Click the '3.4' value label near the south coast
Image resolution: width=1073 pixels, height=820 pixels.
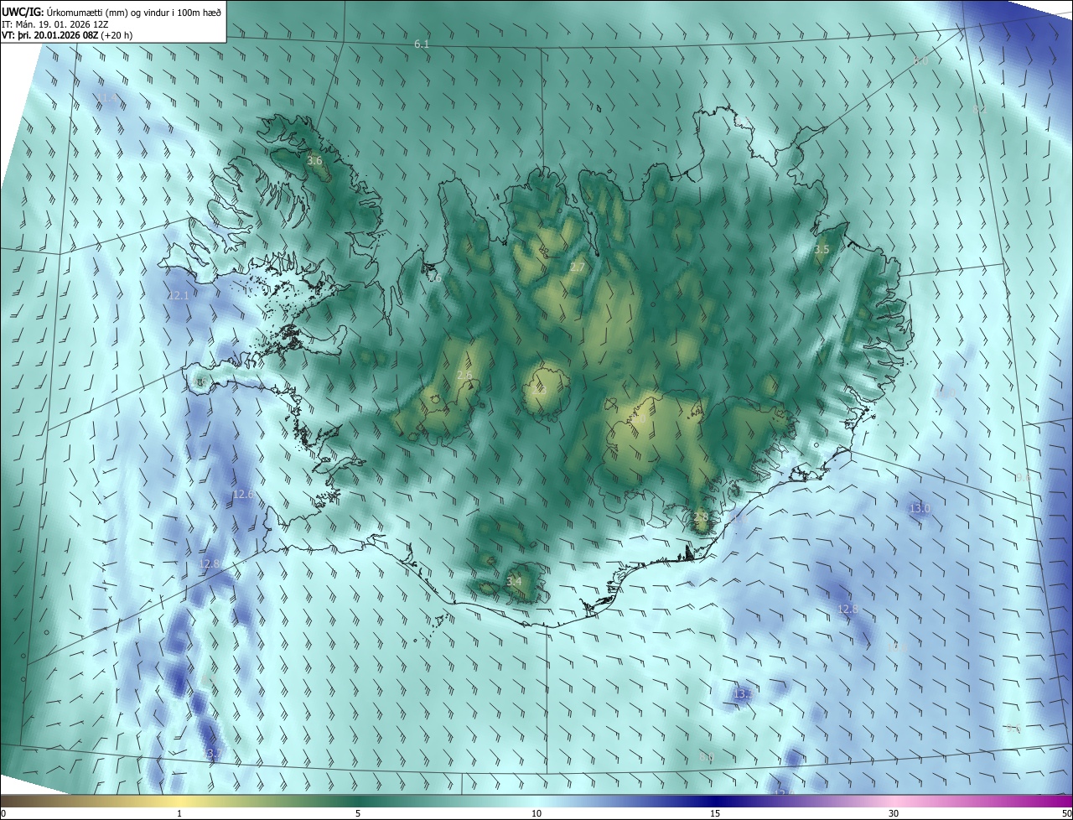tap(514, 581)
